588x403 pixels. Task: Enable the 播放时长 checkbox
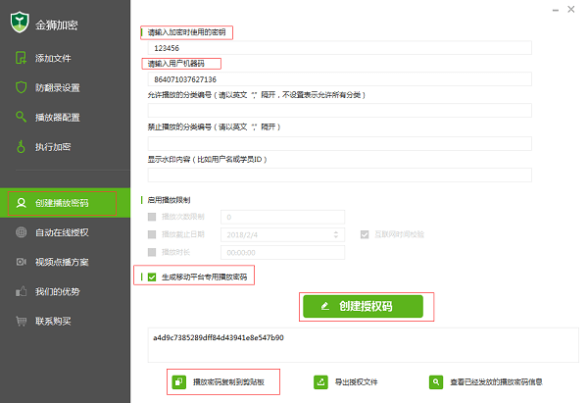(152, 252)
